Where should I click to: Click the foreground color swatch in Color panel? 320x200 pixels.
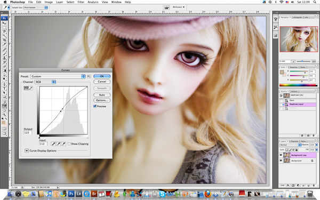[282, 72]
